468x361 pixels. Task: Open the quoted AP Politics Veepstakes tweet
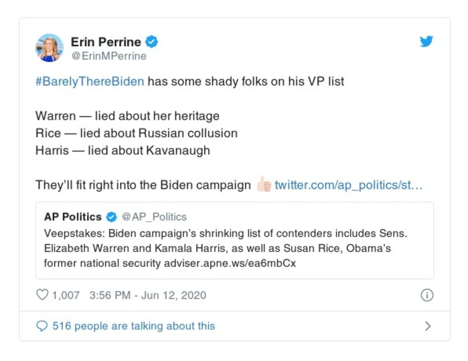point(234,247)
